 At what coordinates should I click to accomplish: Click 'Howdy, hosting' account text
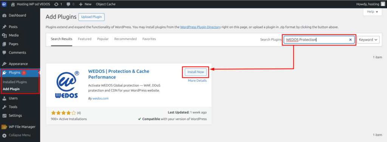point(368,4)
